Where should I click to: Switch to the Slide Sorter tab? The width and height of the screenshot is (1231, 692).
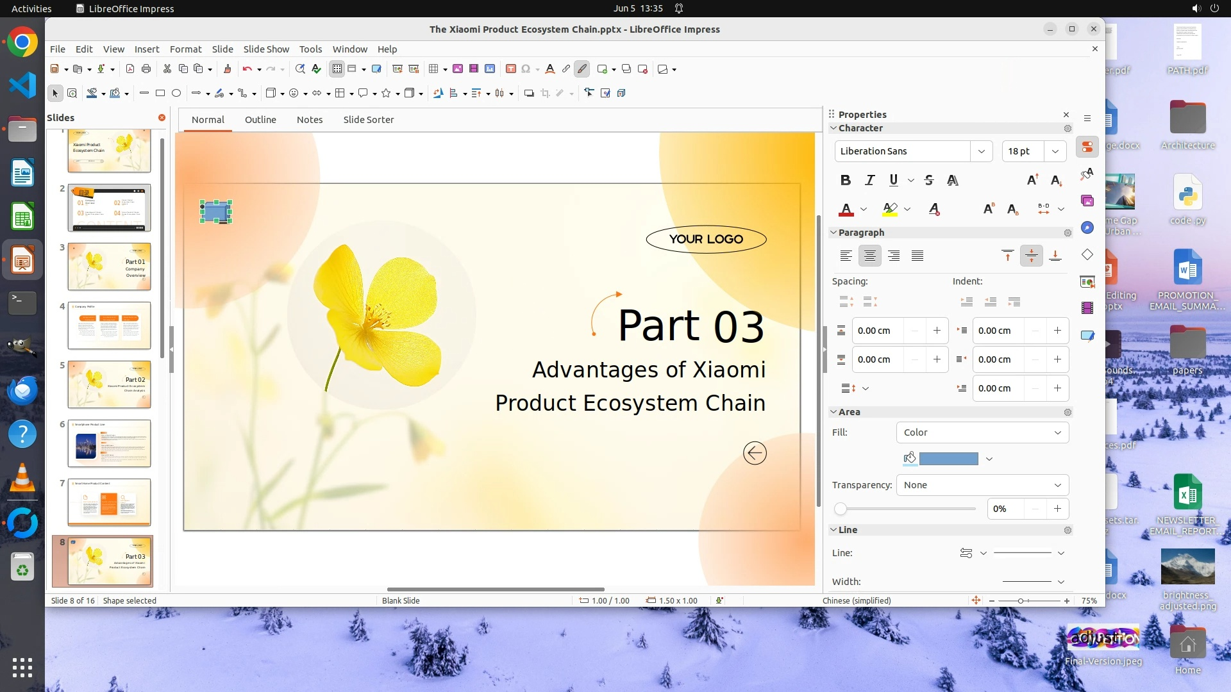click(x=368, y=120)
